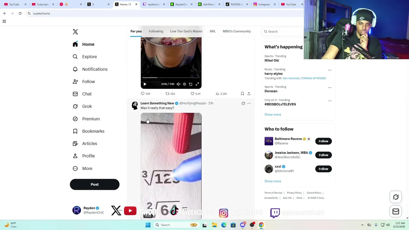Open Articles in the sidebar
The image size is (409, 230).
click(85, 143)
